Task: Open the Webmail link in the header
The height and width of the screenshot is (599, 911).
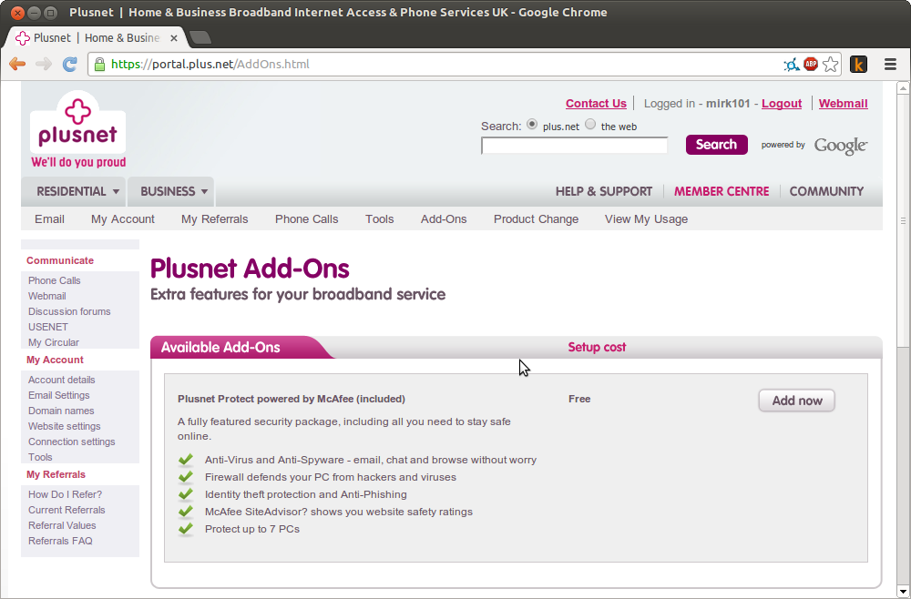Action: tap(843, 103)
